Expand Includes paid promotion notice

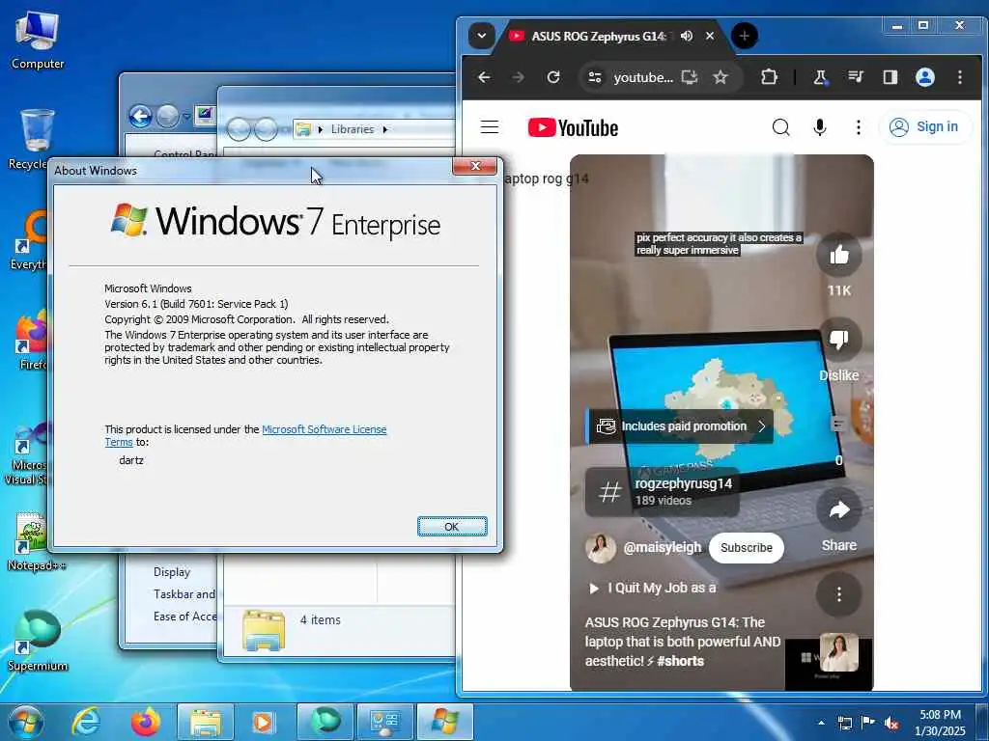pyautogui.click(x=680, y=425)
